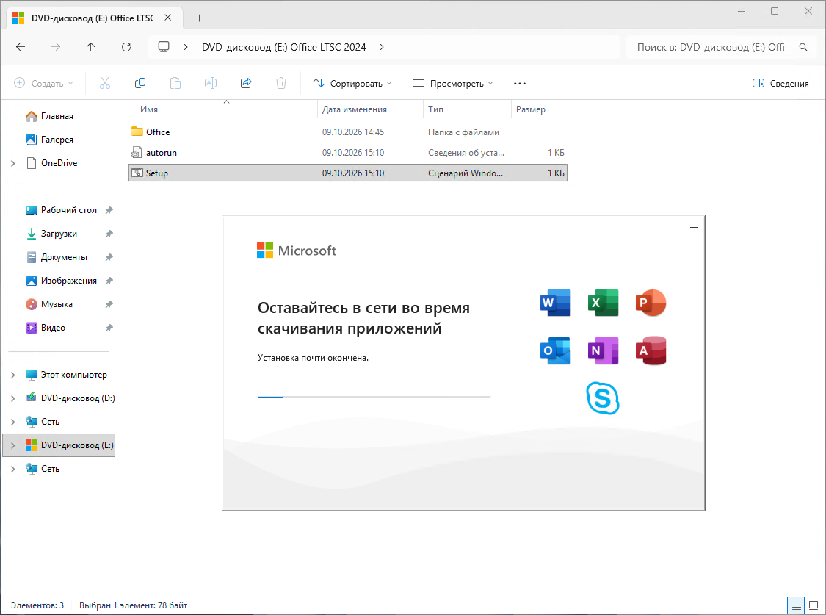Open Загрузки quick access folder
The height and width of the screenshot is (615, 826).
pyautogui.click(x=59, y=234)
